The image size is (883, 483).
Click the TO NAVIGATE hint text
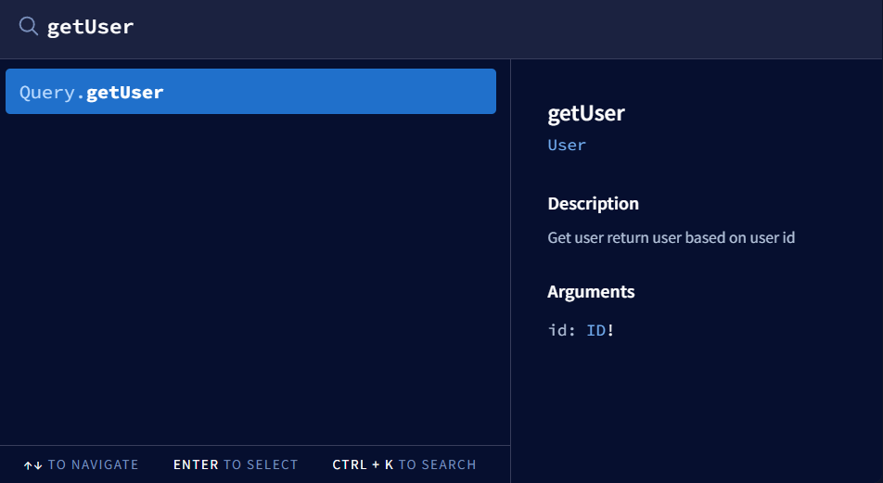point(93,465)
